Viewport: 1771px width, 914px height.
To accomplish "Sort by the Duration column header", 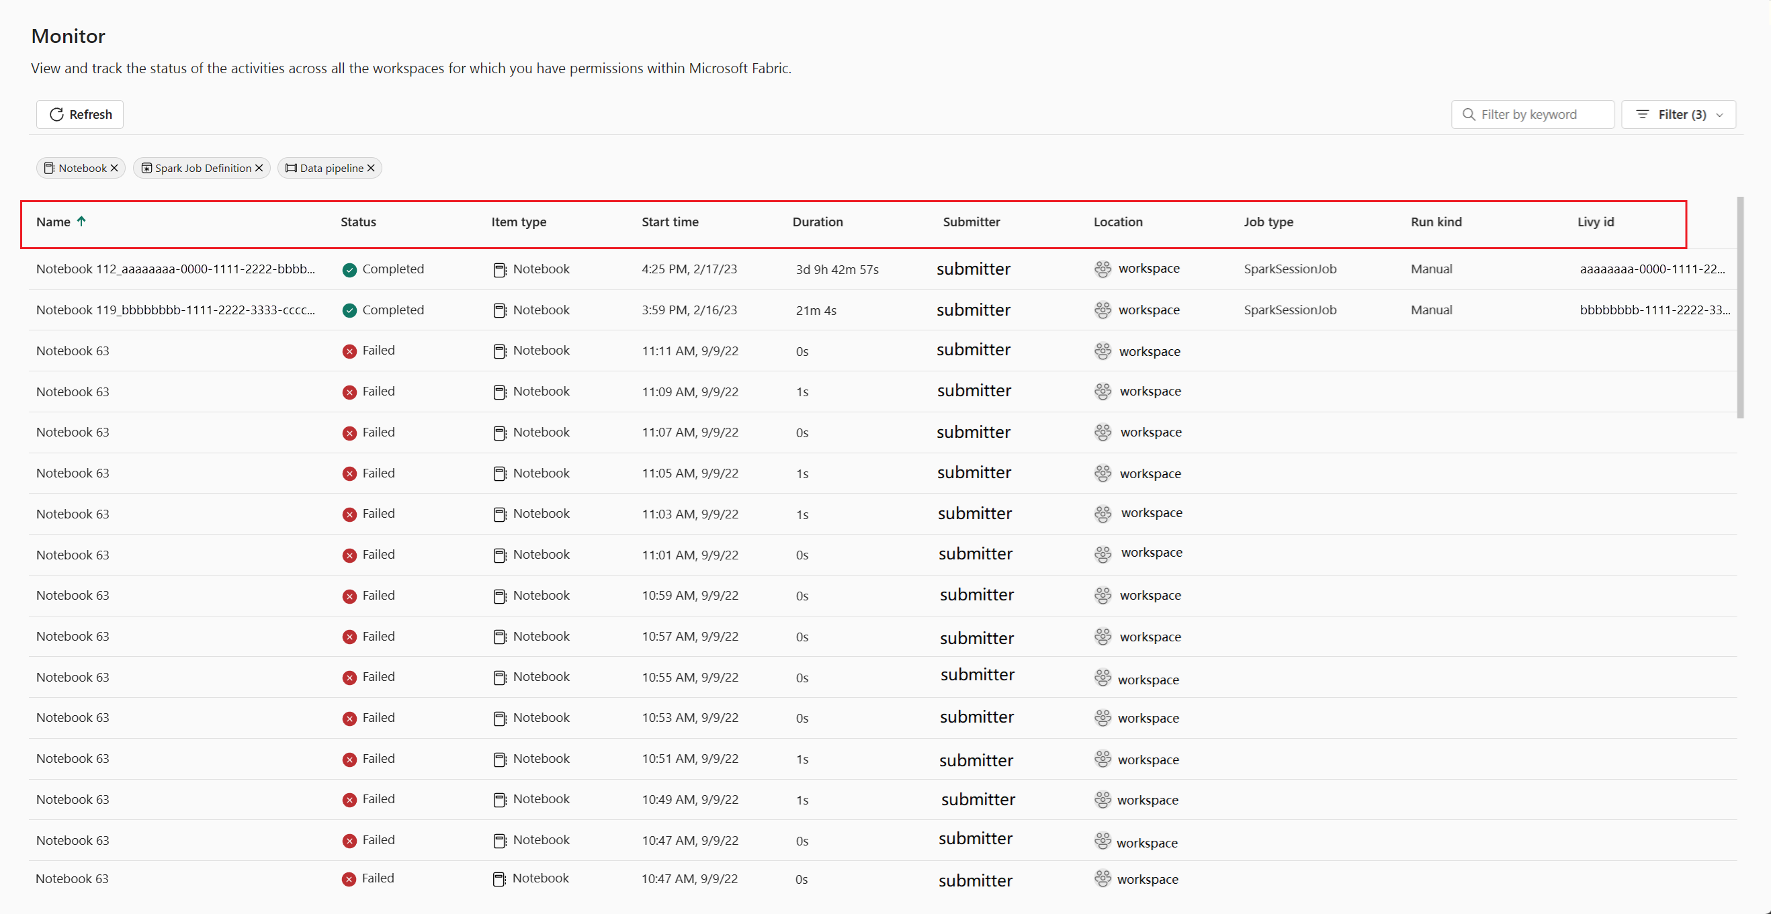I will [x=818, y=222].
